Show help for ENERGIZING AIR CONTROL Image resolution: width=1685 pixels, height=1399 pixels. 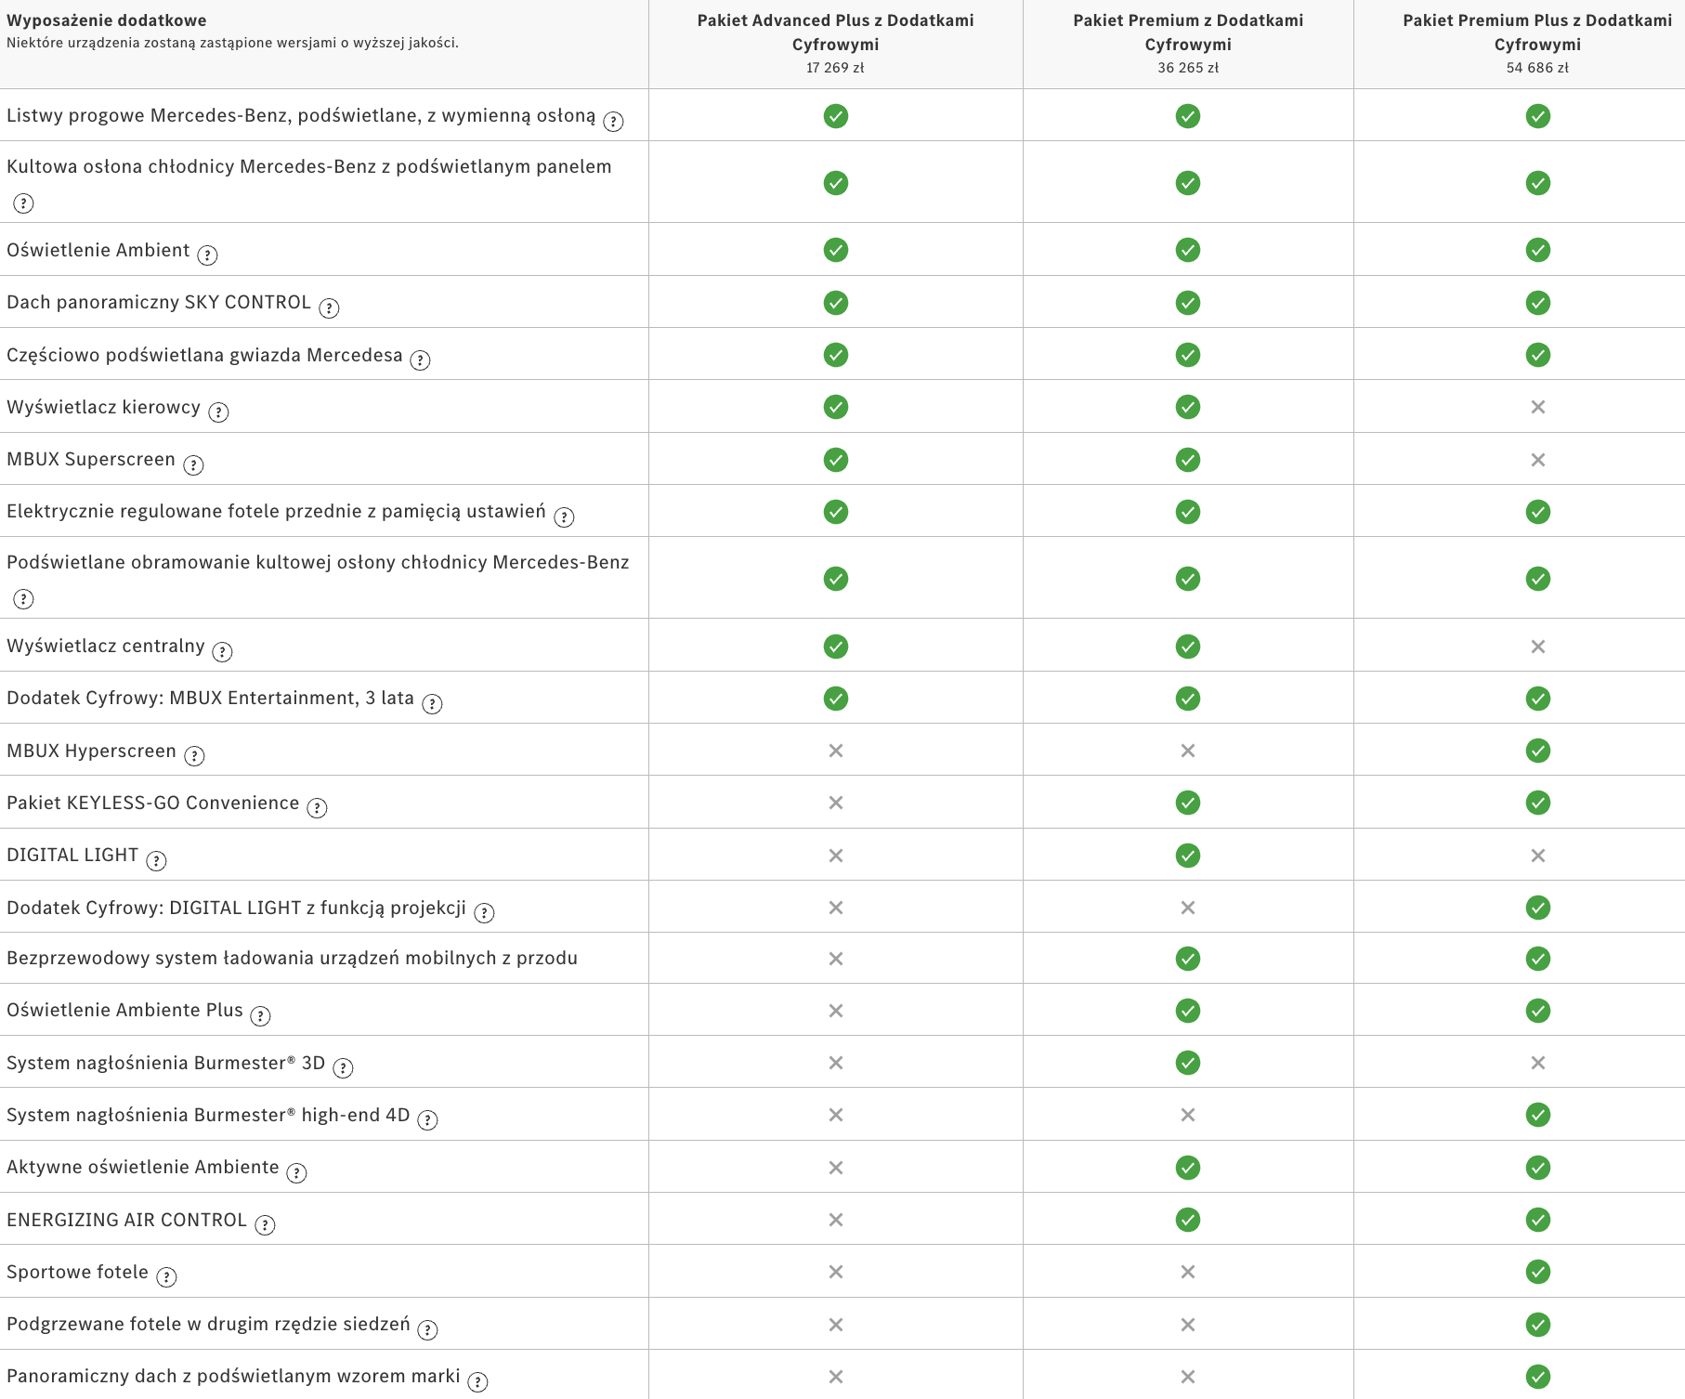[266, 1225]
